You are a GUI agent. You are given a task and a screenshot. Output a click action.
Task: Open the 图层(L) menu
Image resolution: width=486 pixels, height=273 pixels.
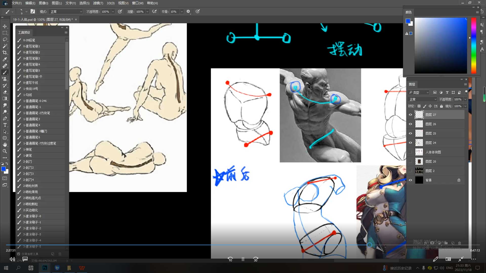tap(57, 3)
